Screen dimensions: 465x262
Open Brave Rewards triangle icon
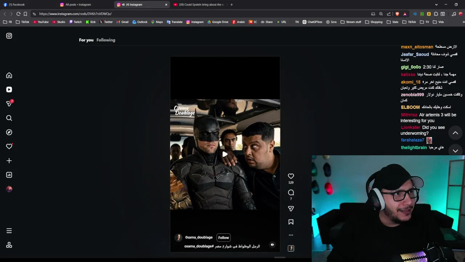(405, 14)
